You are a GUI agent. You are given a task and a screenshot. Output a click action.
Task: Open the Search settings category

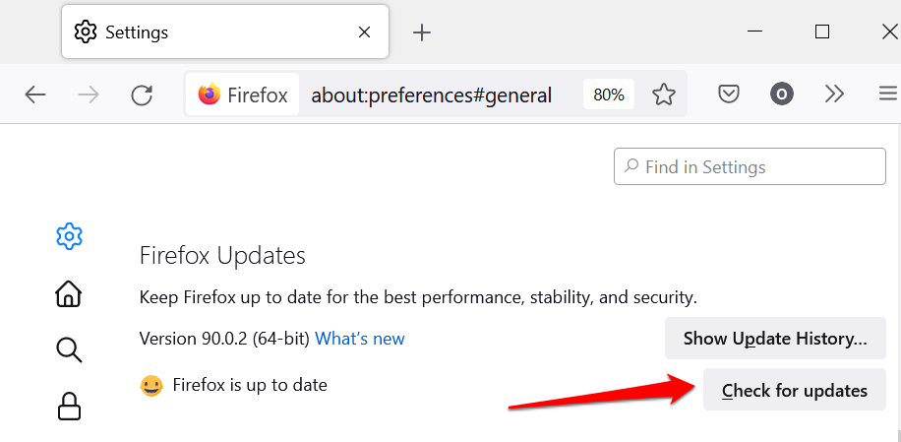click(x=69, y=348)
